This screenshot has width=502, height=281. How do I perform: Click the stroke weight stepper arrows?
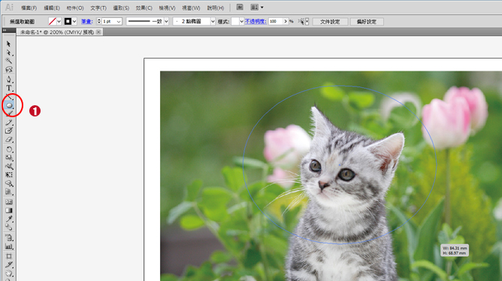click(x=99, y=22)
